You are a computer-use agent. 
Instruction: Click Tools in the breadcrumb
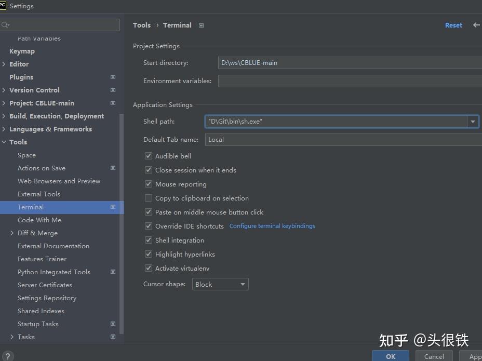(x=142, y=25)
